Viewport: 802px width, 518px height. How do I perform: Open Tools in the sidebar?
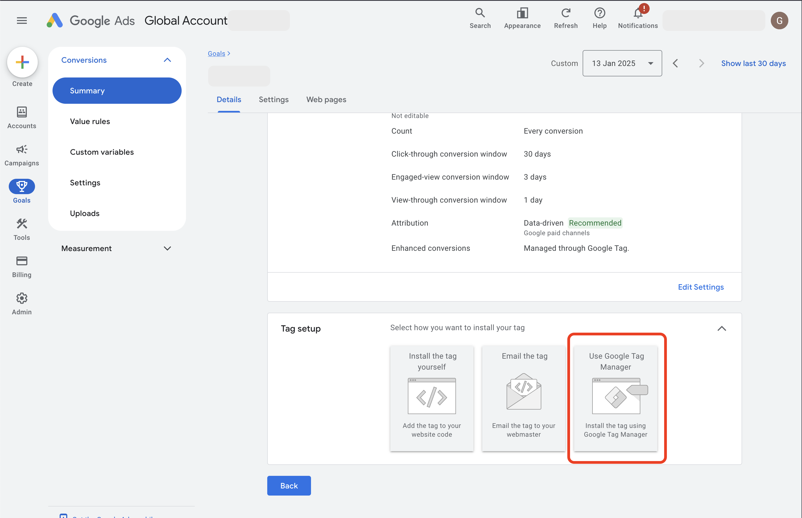tap(22, 229)
